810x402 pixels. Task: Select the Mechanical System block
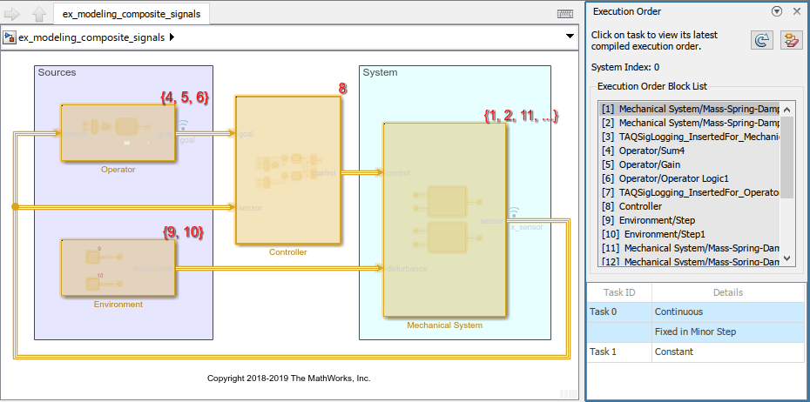point(444,220)
